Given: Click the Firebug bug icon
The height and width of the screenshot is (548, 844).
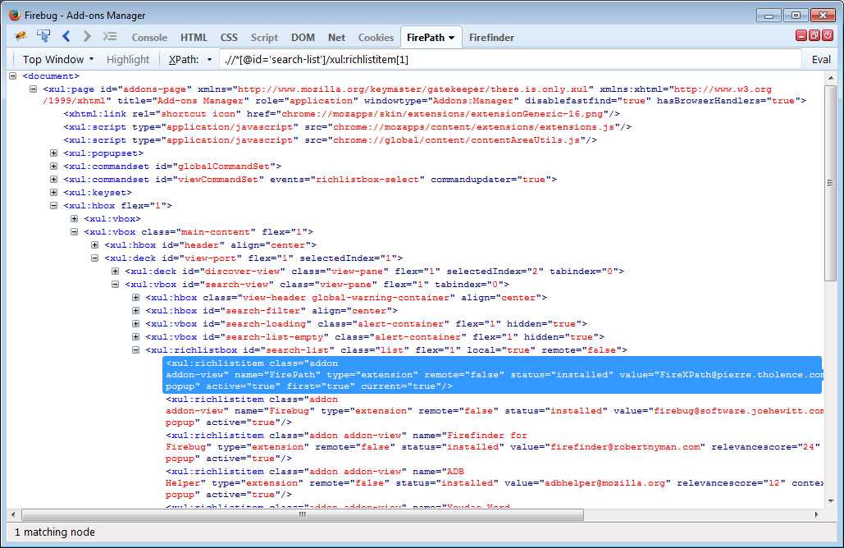Looking at the screenshot, I should click(21, 37).
